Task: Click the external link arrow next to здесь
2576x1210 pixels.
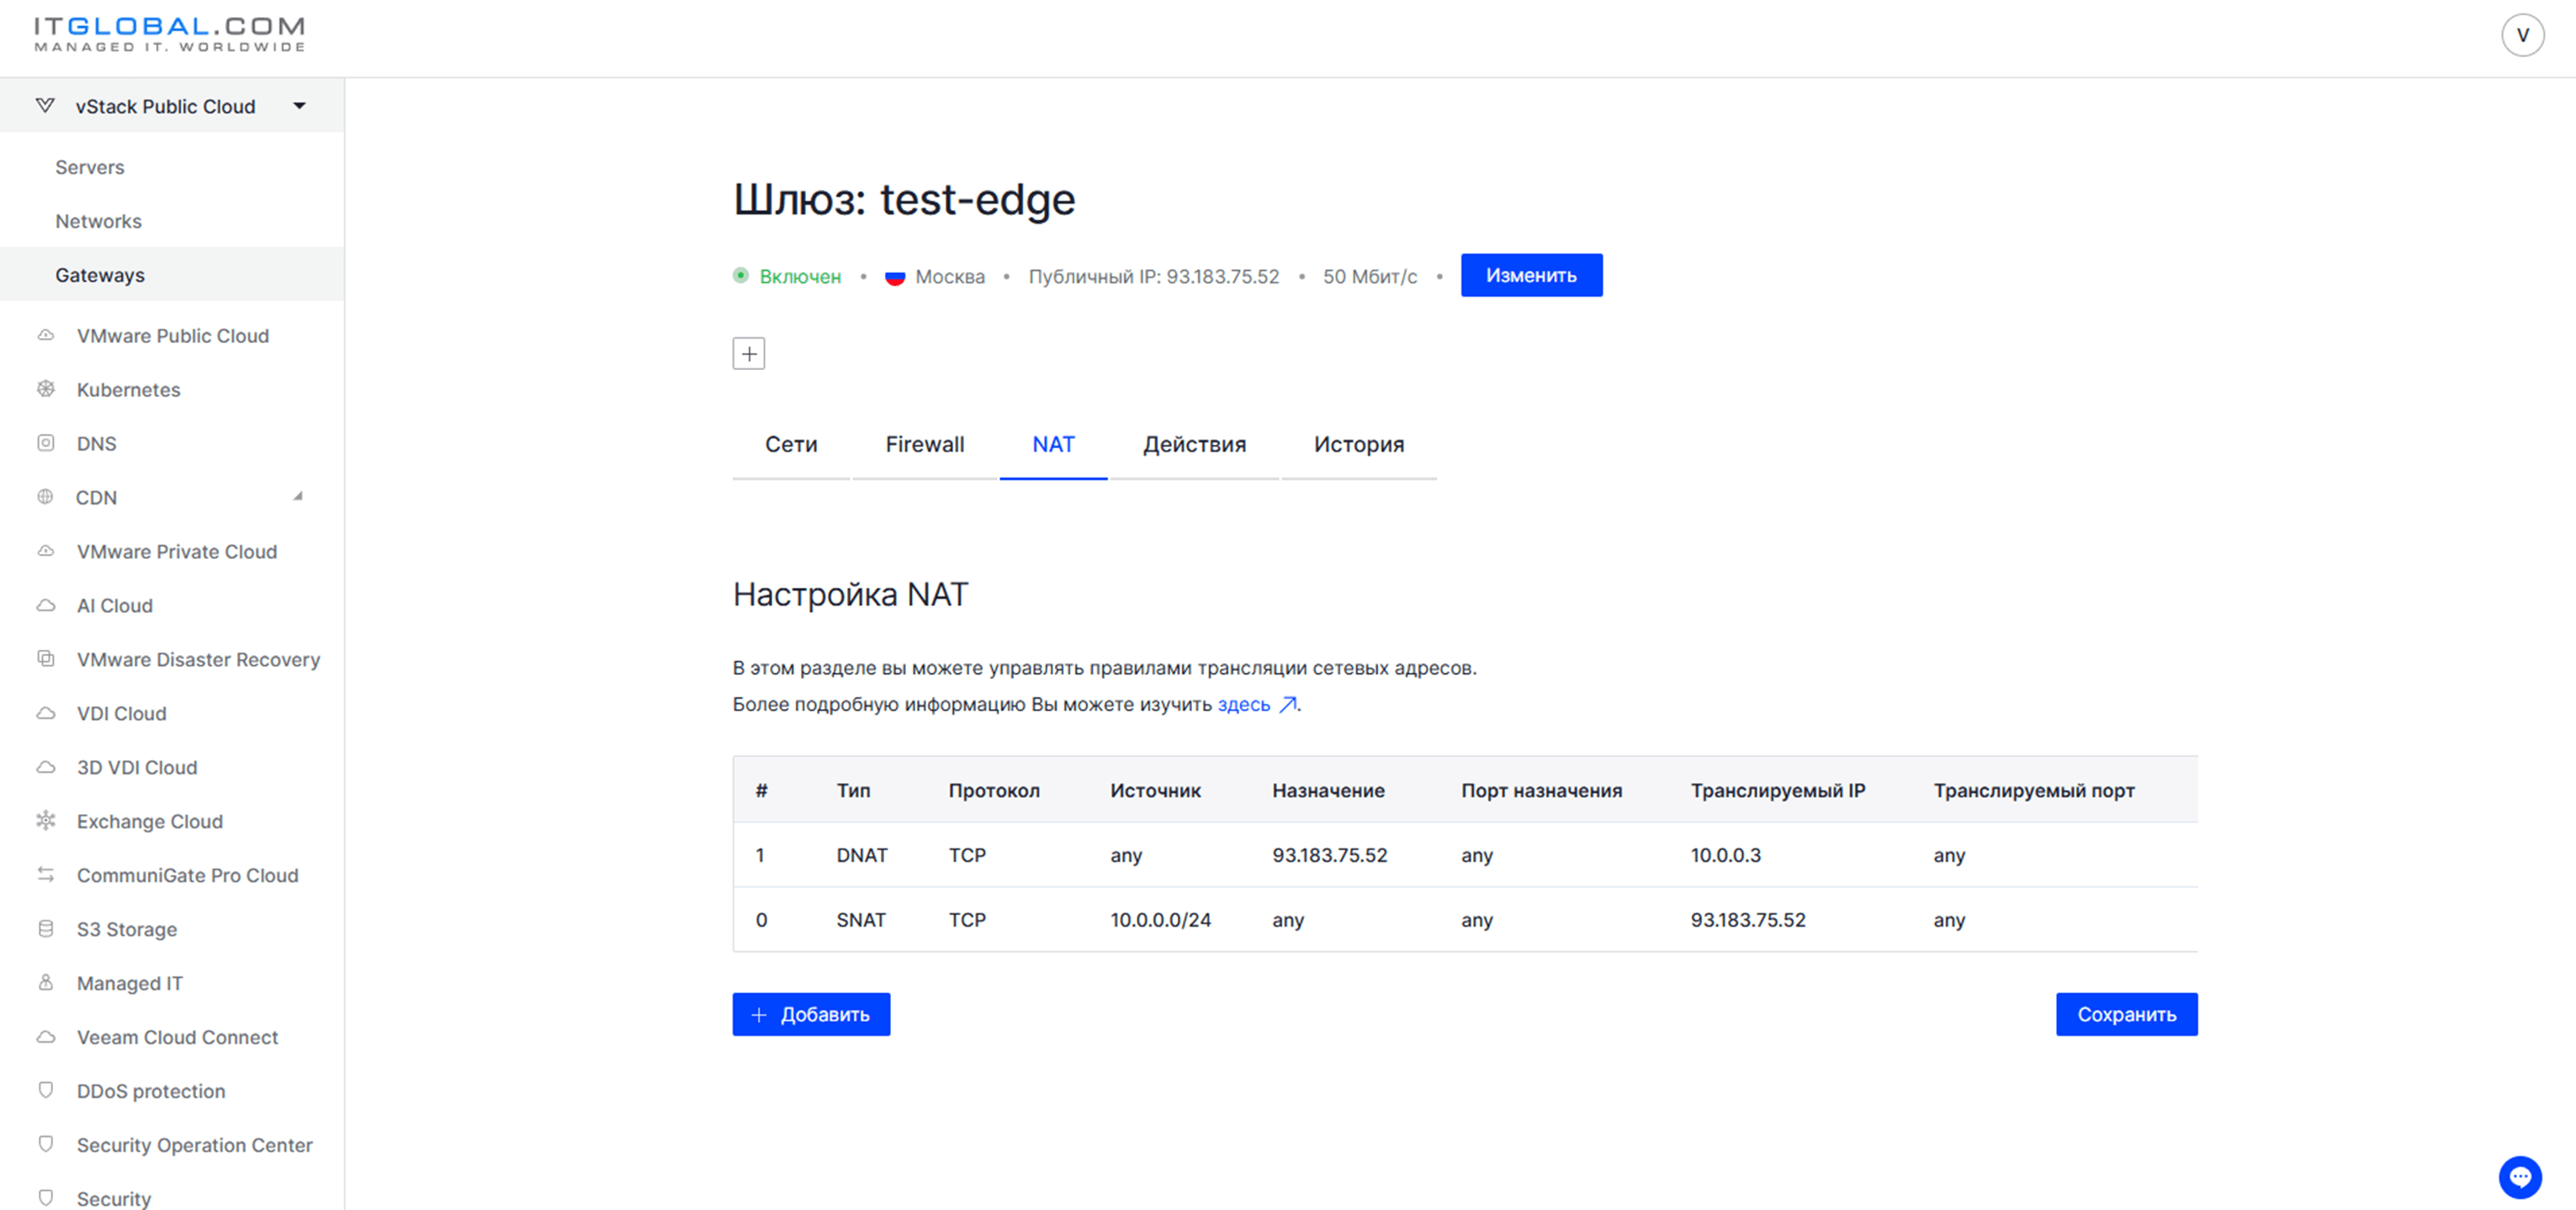Action: (1288, 705)
